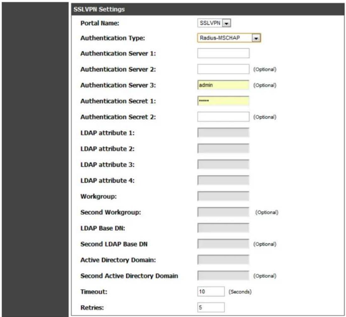Click (Optional) beside Authentication Server 2
346x317 pixels.
[265, 69]
